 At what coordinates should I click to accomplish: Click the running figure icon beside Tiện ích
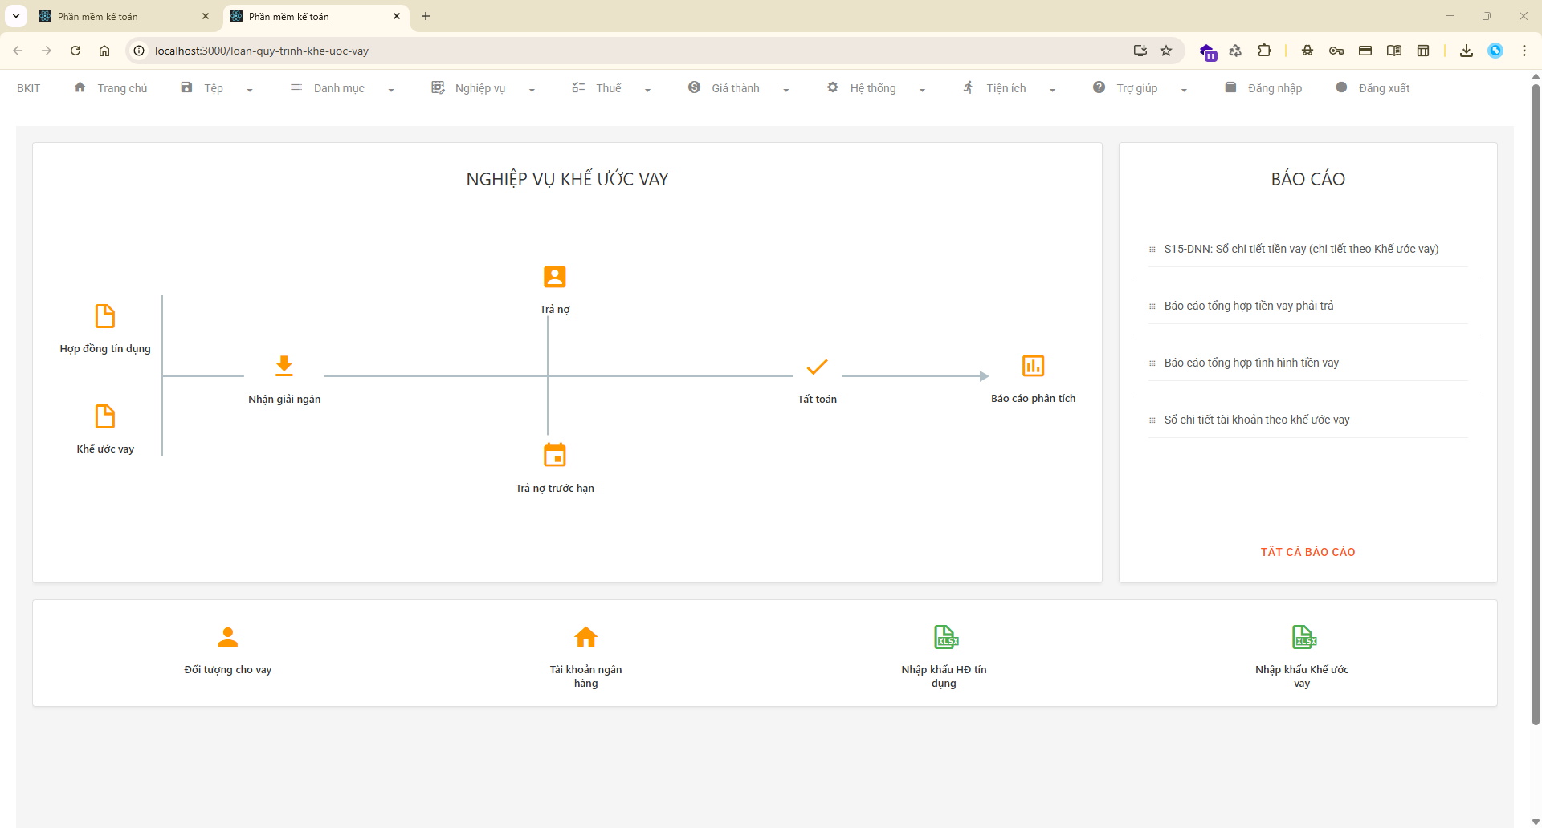pos(969,87)
